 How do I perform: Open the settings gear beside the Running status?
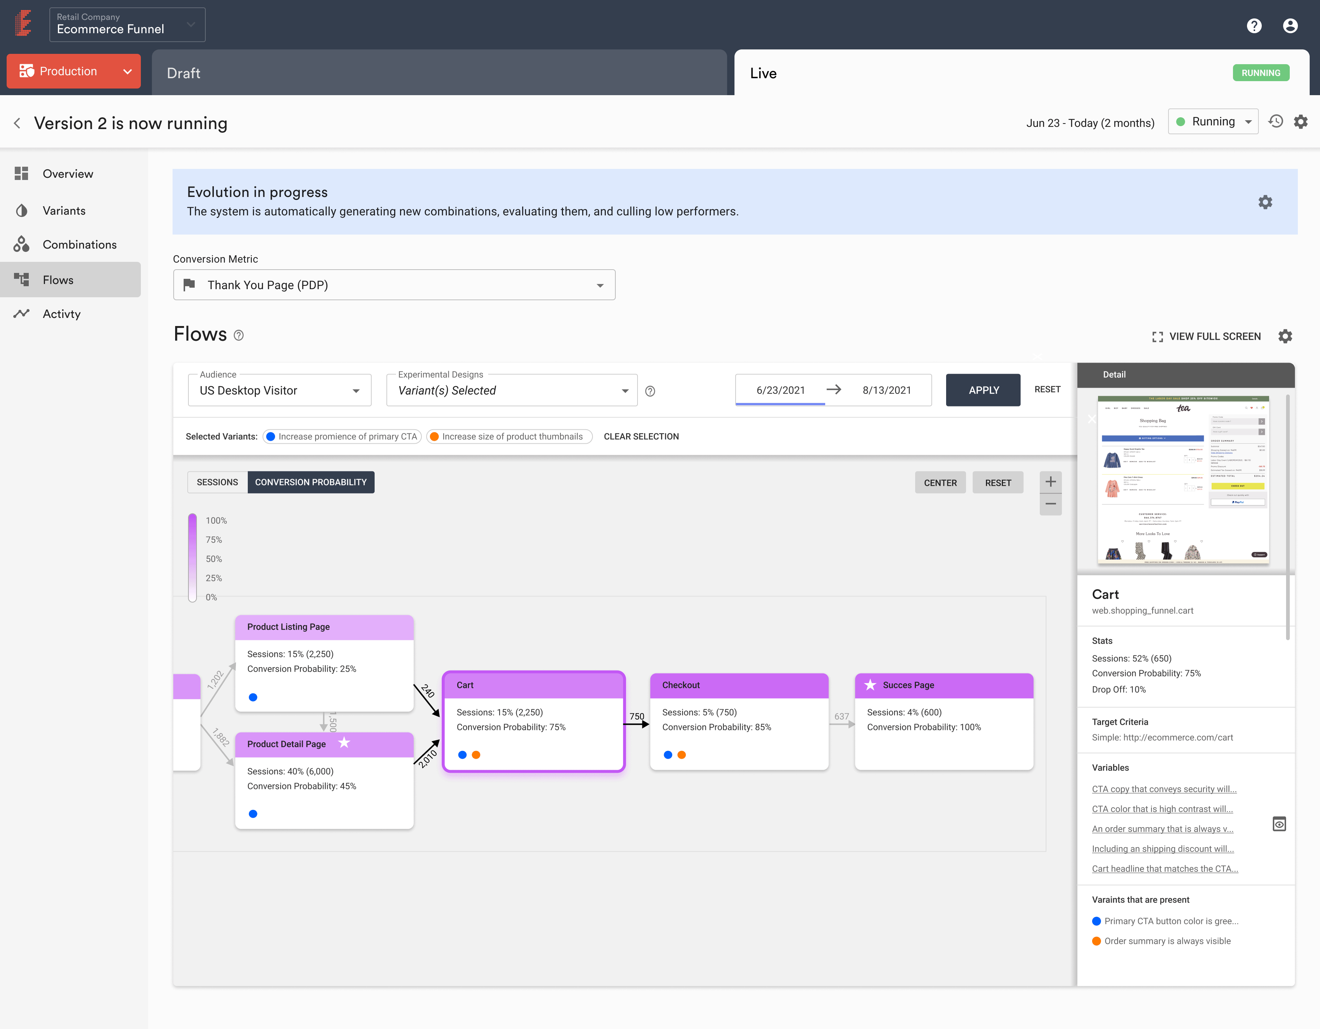(x=1301, y=121)
